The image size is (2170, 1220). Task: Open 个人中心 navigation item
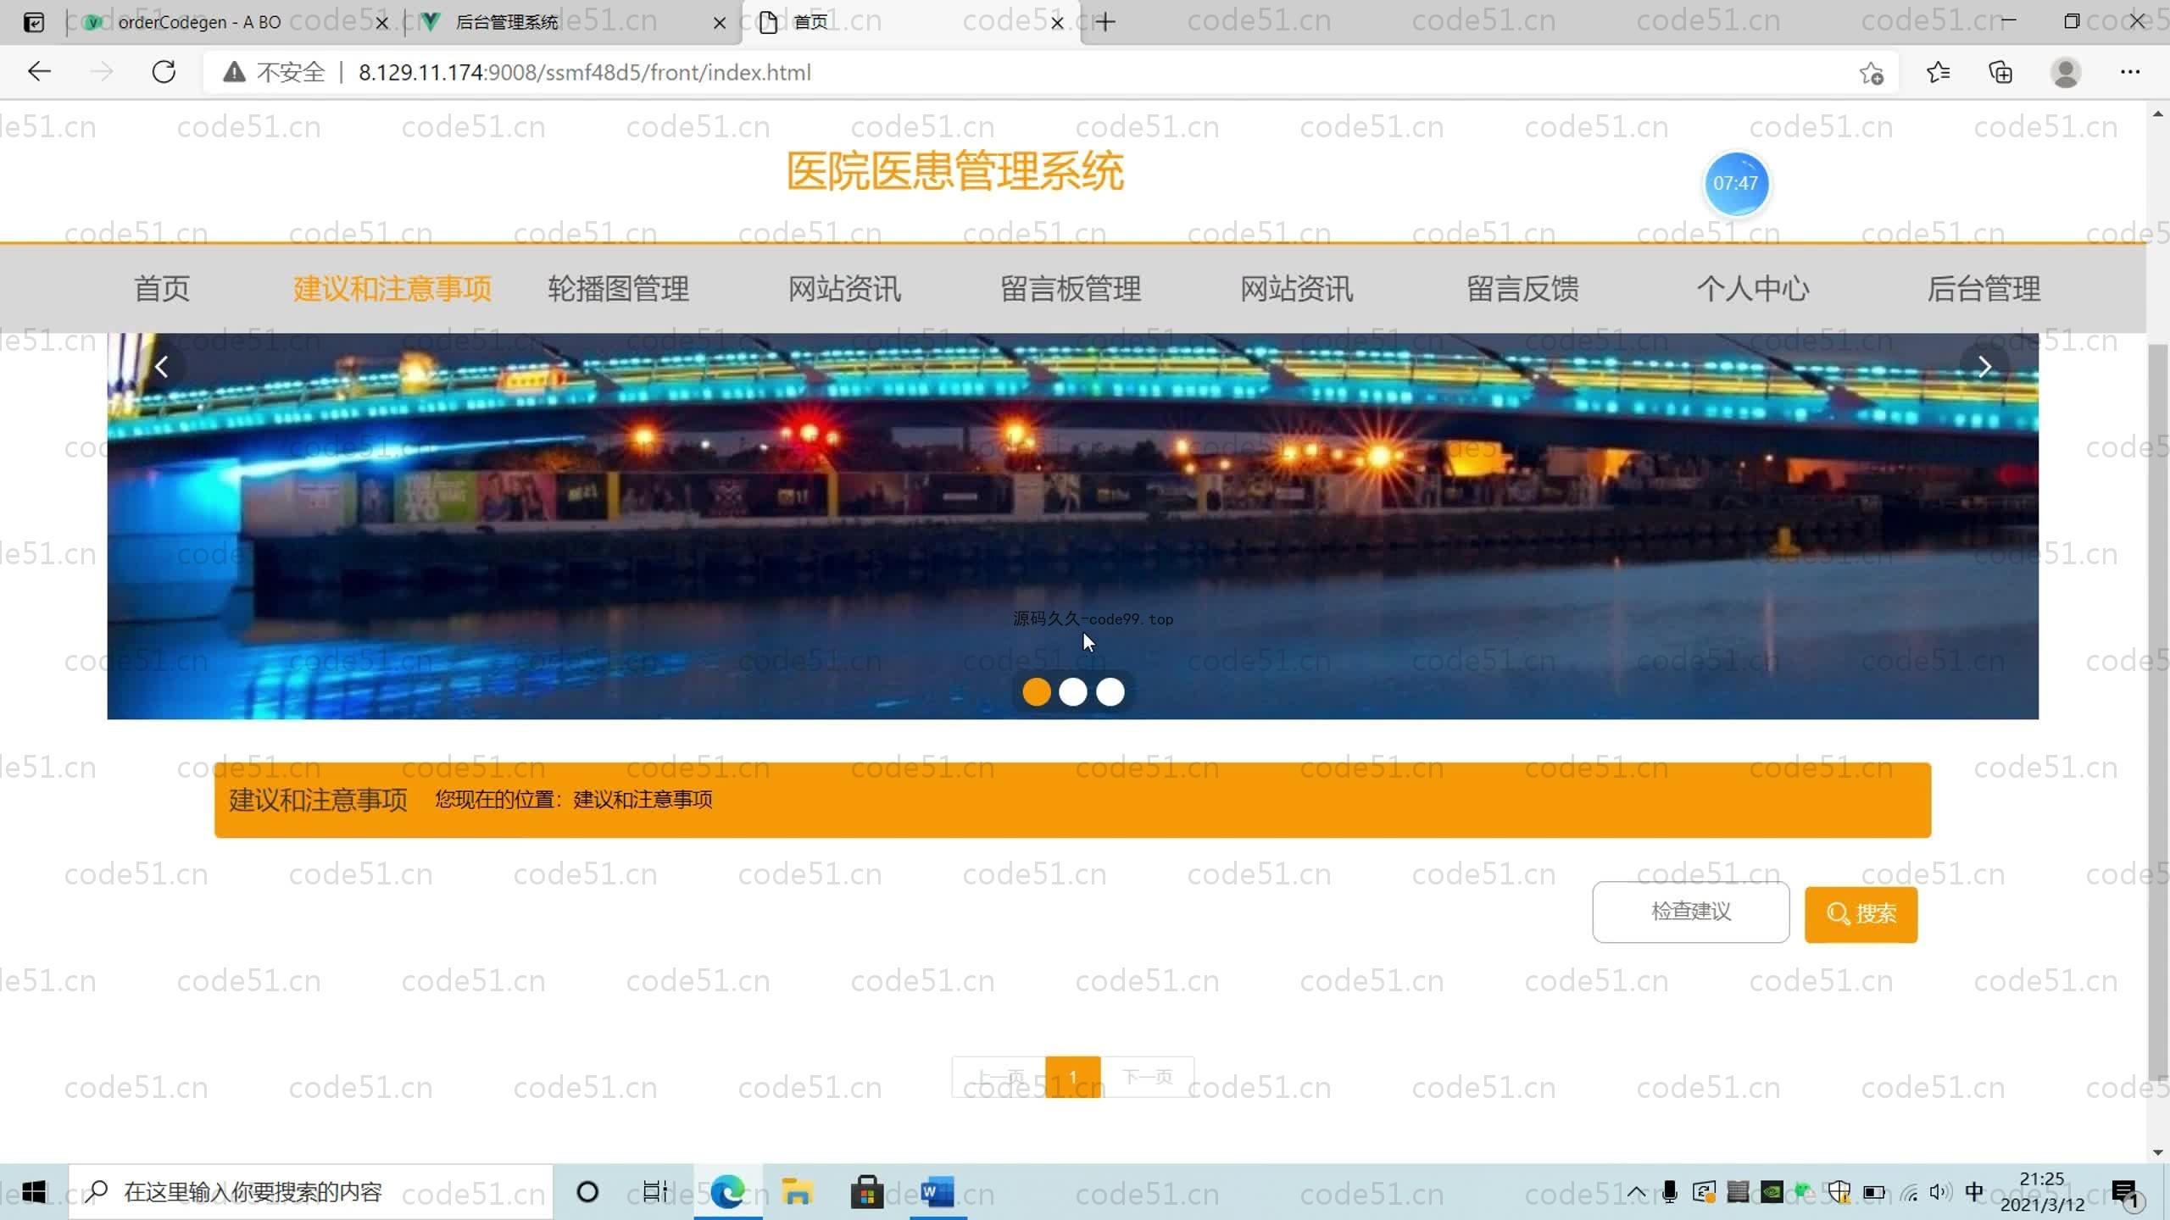(x=1753, y=289)
